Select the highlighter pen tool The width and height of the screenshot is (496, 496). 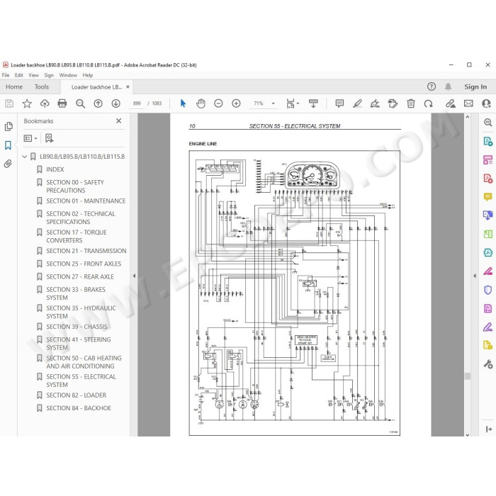tap(357, 103)
